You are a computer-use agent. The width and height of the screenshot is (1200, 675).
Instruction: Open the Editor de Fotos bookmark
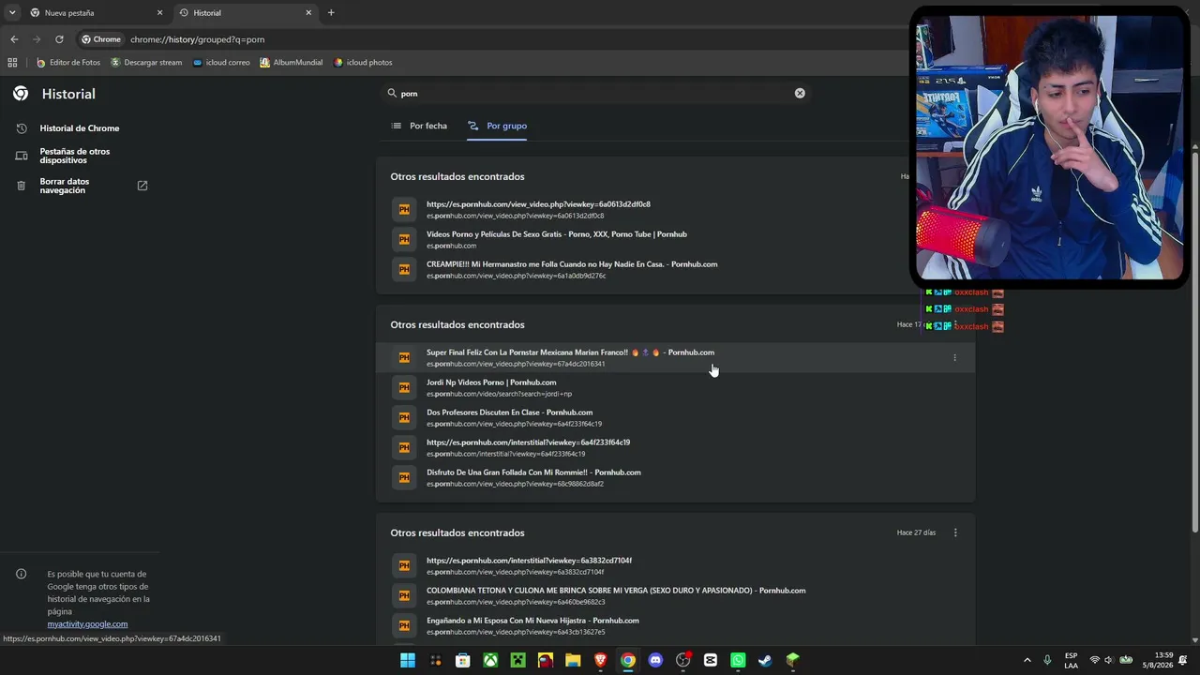click(68, 63)
